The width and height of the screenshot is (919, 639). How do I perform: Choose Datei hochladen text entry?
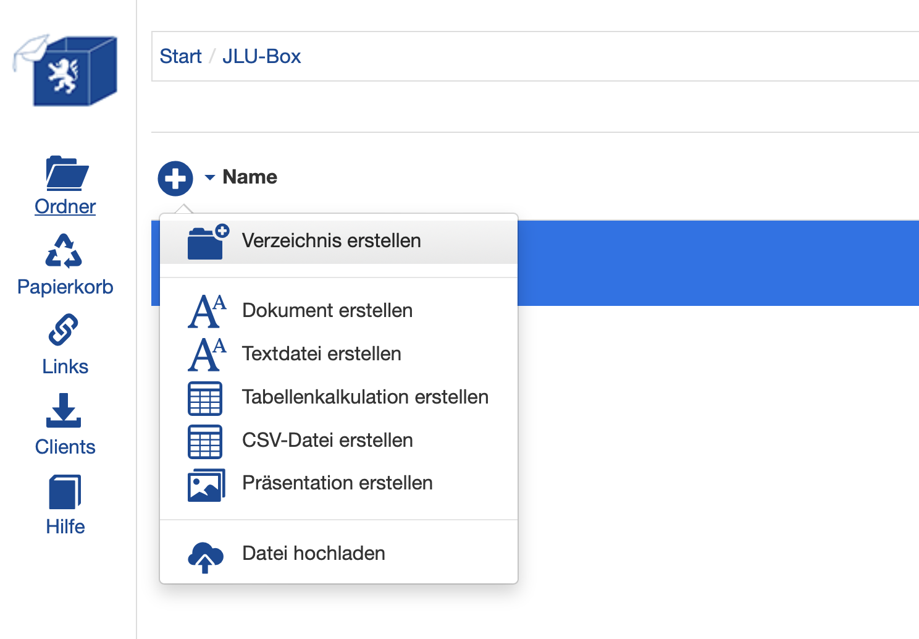pos(313,553)
